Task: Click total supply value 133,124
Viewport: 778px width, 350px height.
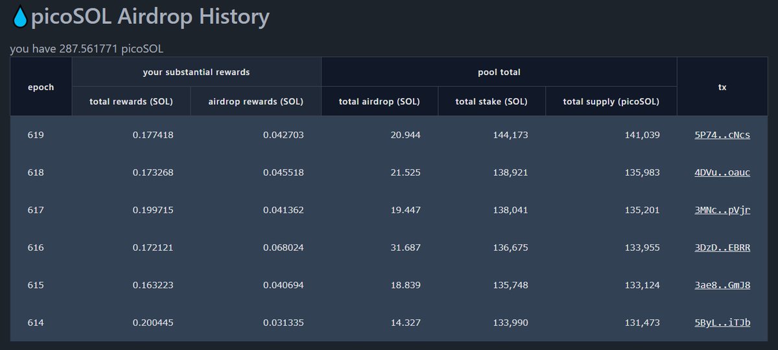Action: [x=642, y=285]
